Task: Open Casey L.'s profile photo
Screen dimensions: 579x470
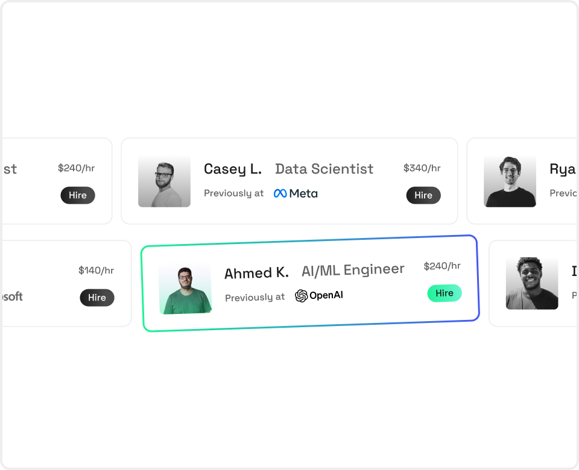Action: coord(164,181)
